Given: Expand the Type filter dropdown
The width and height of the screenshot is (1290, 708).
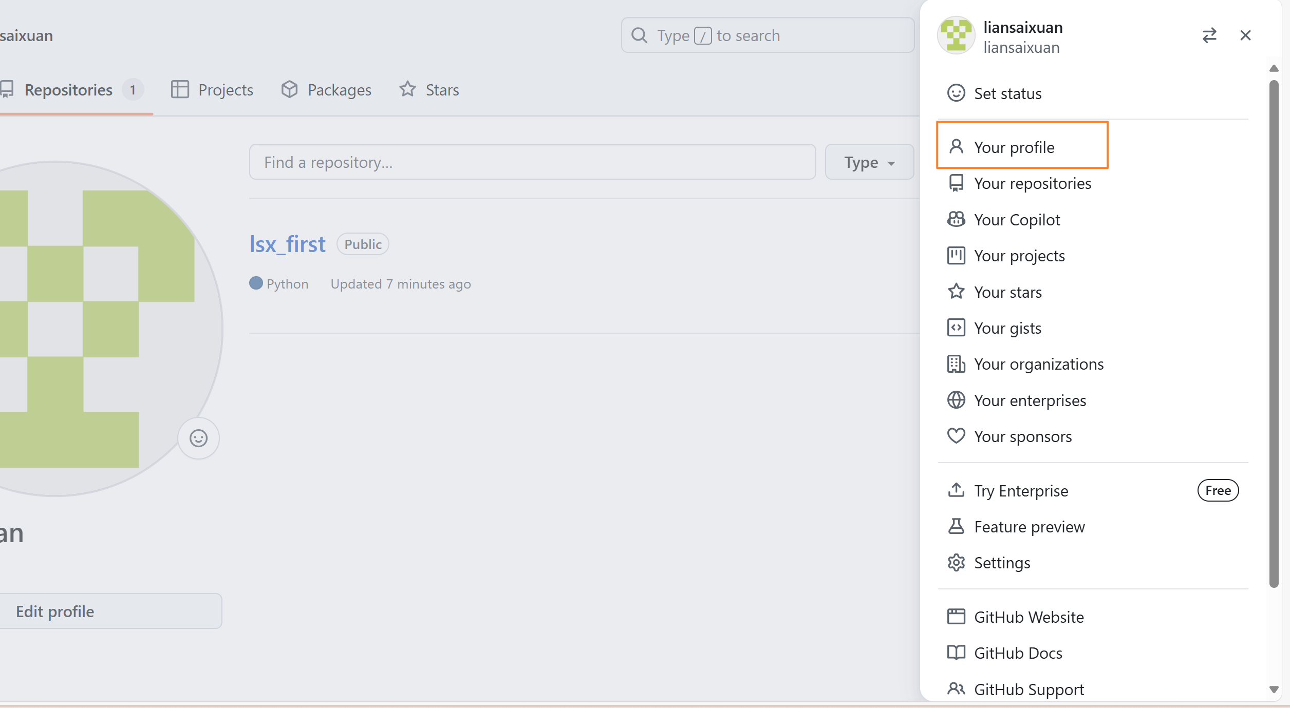Looking at the screenshot, I should point(869,163).
